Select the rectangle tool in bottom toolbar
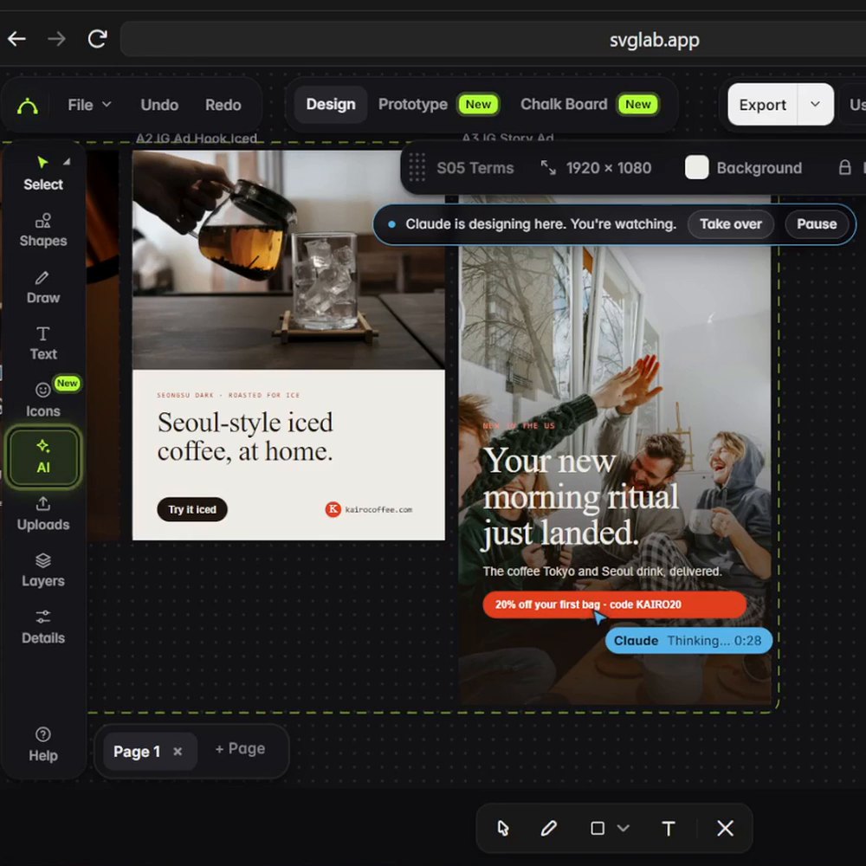The height and width of the screenshot is (866, 866). click(597, 828)
